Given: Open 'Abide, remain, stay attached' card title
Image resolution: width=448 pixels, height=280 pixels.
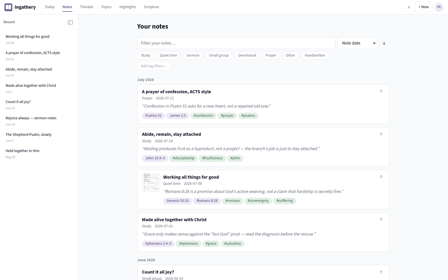Looking at the screenshot, I should pos(171,134).
